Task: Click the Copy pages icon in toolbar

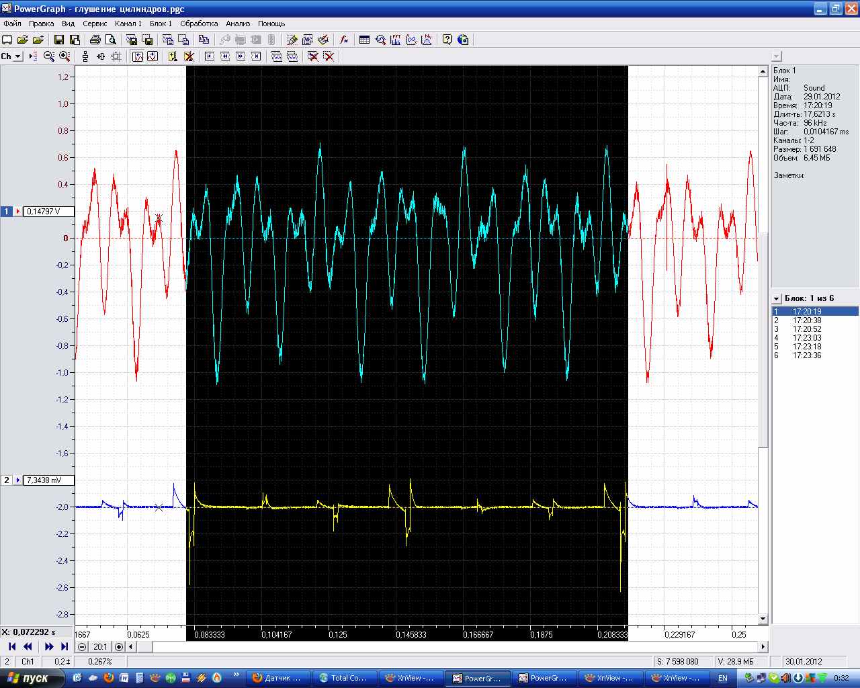Action: point(204,40)
